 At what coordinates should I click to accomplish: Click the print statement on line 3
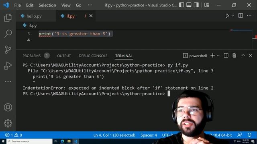tap(74, 34)
